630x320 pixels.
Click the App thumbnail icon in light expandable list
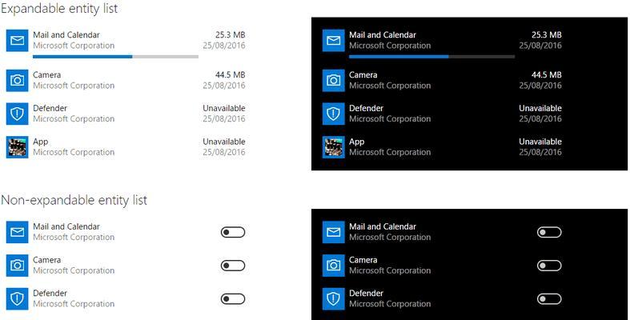17,147
